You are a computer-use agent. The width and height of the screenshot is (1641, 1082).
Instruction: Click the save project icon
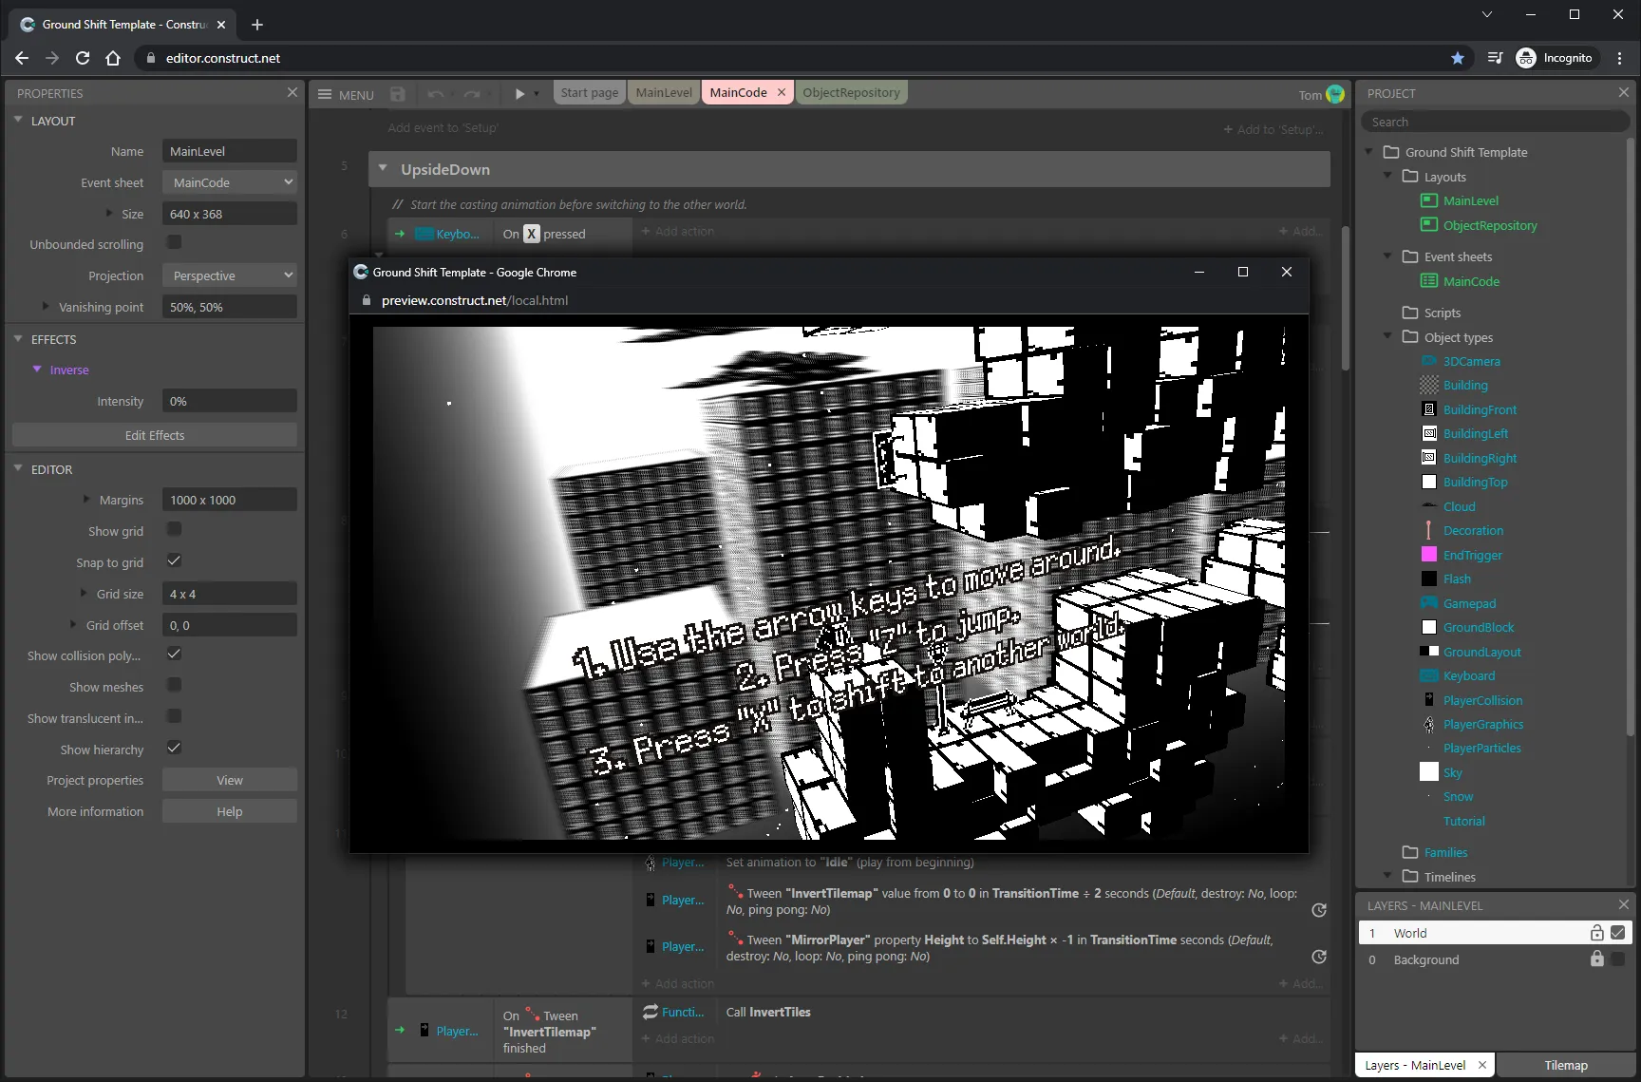click(397, 93)
